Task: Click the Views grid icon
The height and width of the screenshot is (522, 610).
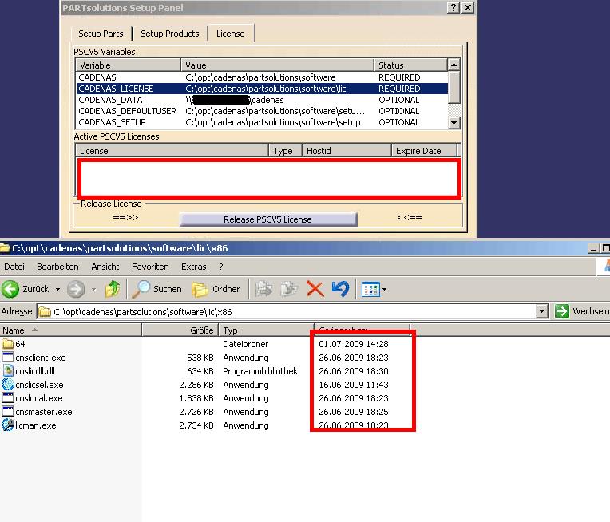Action: (x=370, y=290)
